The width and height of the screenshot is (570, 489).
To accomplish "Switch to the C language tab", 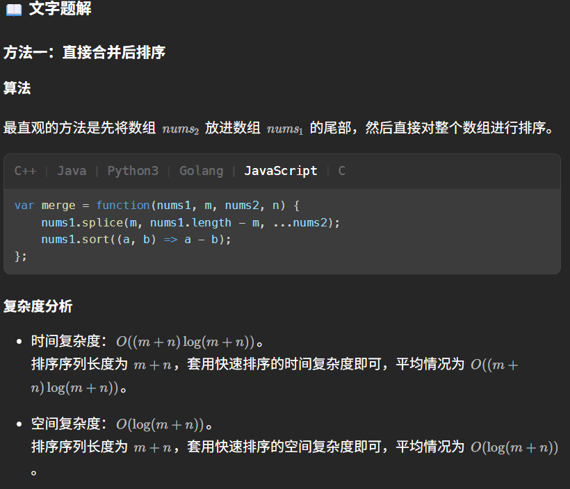I will pos(341,171).
